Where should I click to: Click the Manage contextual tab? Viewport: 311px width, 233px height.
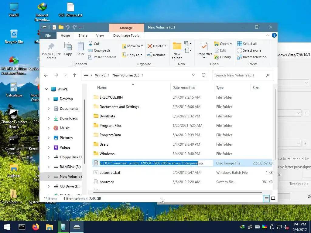click(126, 28)
